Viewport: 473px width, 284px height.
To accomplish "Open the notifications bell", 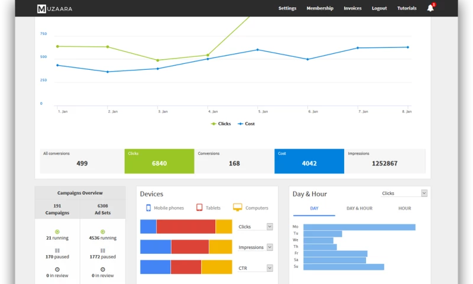I will click(x=430, y=8).
